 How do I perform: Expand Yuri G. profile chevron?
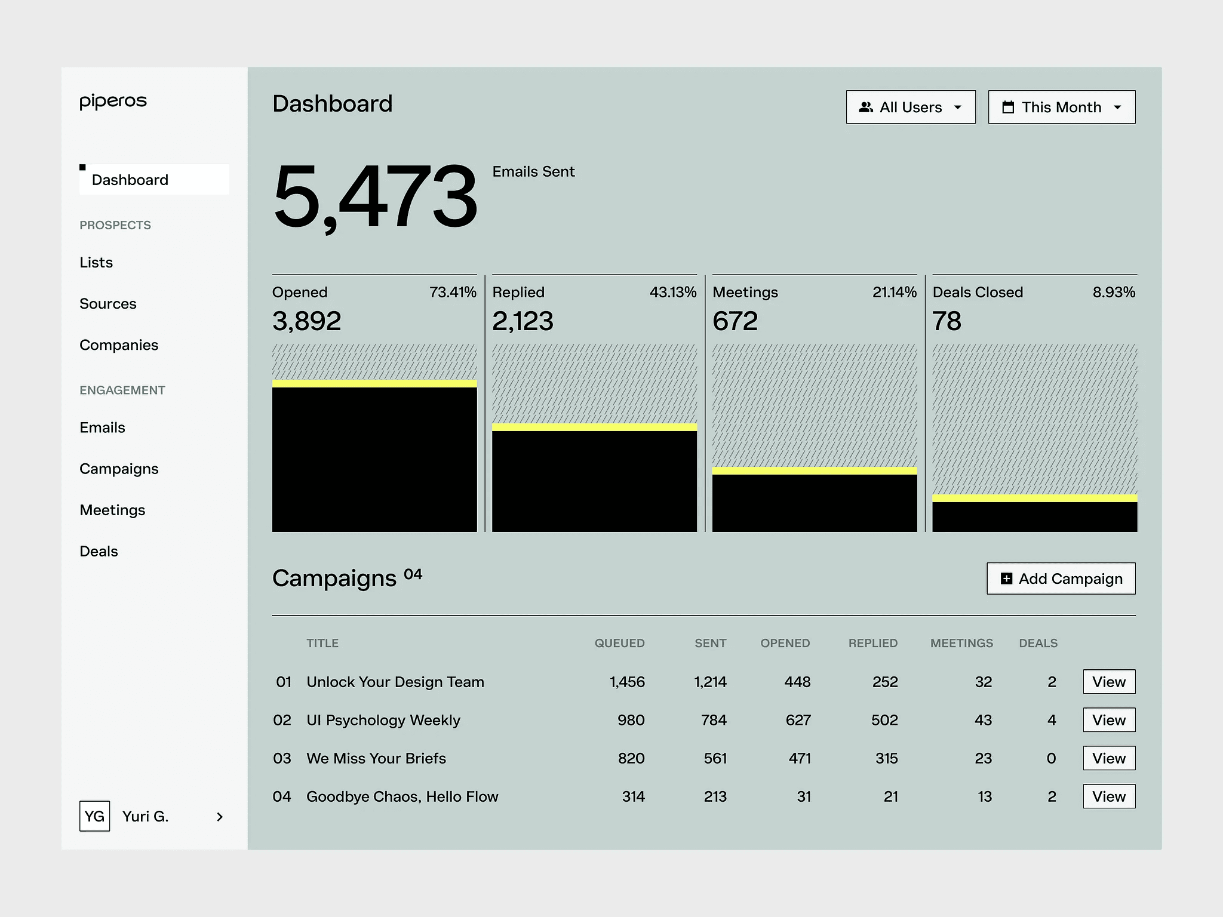coord(220,817)
